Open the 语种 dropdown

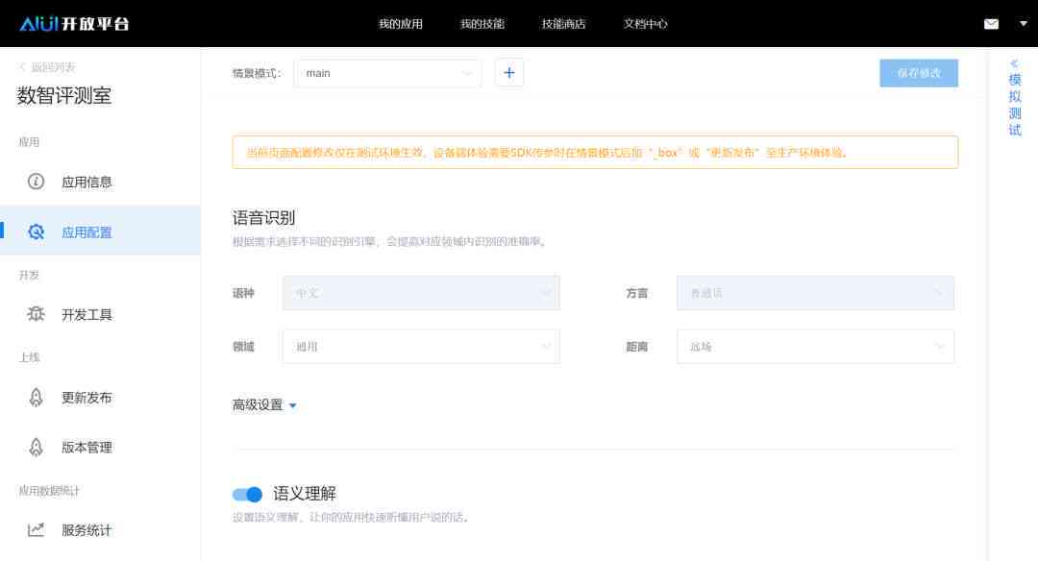421,293
